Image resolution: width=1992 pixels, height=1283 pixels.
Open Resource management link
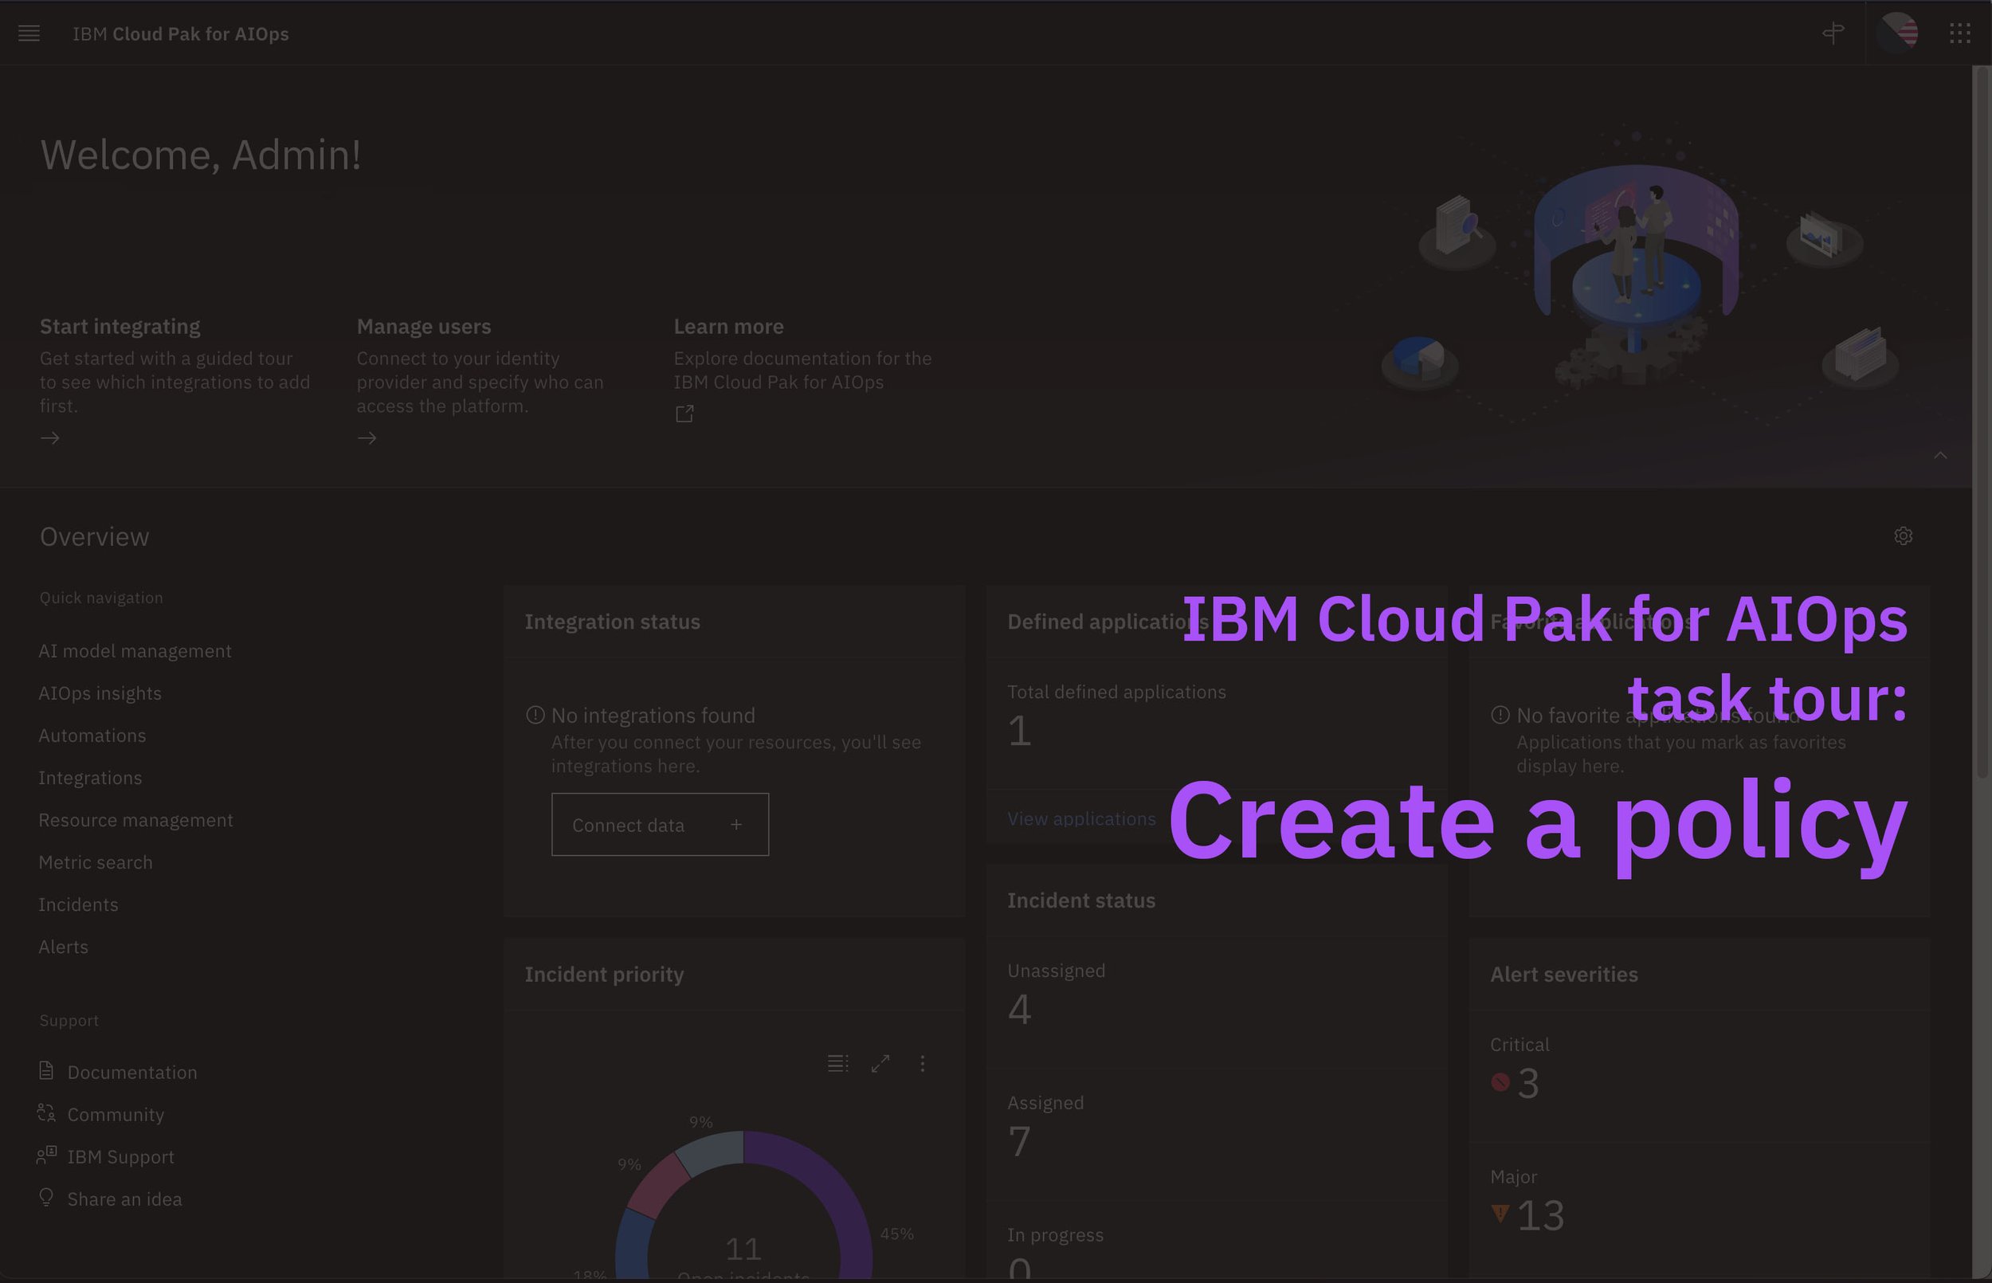(135, 820)
